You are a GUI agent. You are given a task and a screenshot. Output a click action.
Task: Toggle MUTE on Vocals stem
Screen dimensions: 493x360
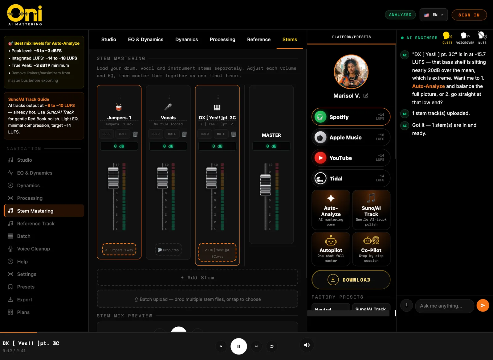(172, 134)
